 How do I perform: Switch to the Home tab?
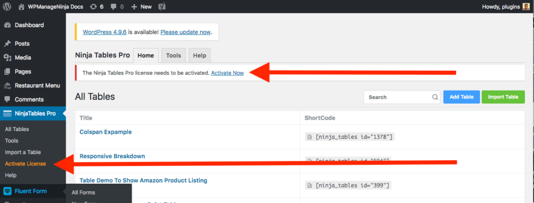(x=146, y=55)
